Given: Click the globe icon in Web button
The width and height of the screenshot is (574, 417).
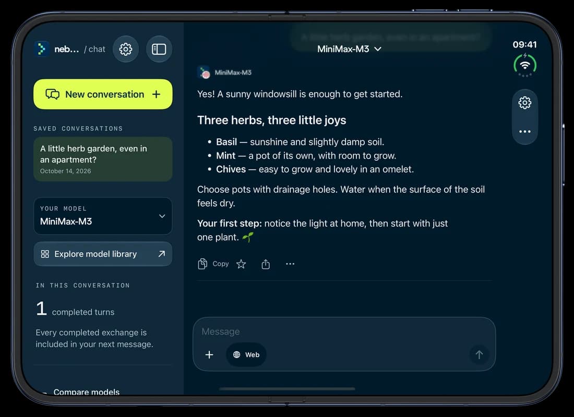Looking at the screenshot, I should click(x=237, y=354).
